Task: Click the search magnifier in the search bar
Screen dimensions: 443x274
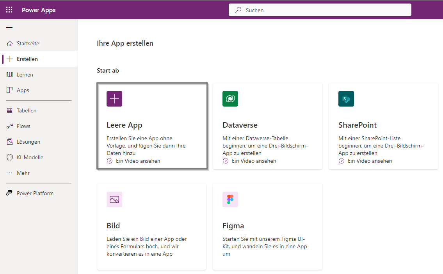Action: 238,9
